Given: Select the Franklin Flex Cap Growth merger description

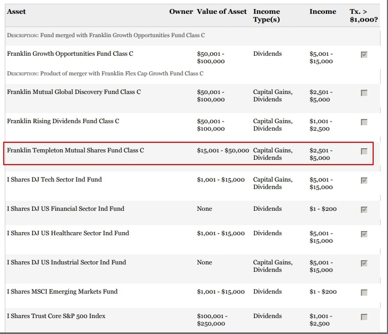Looking at the screenshot, I should (x=105, y=73).
